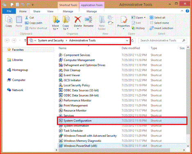Click the Back navigation arrow
This screenshot has height=154, width=192.
click(x=7, y=40)
